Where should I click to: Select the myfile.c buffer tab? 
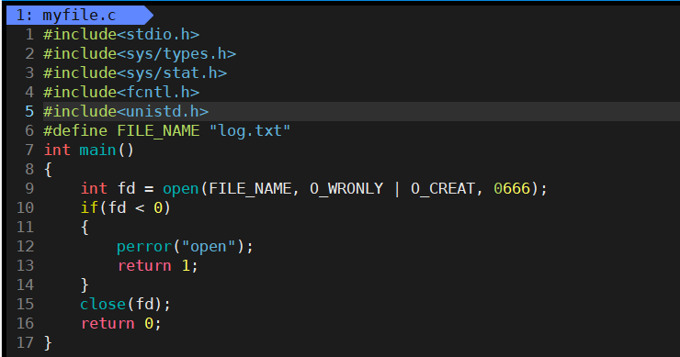pyautogui.click(x=79, y=16)
